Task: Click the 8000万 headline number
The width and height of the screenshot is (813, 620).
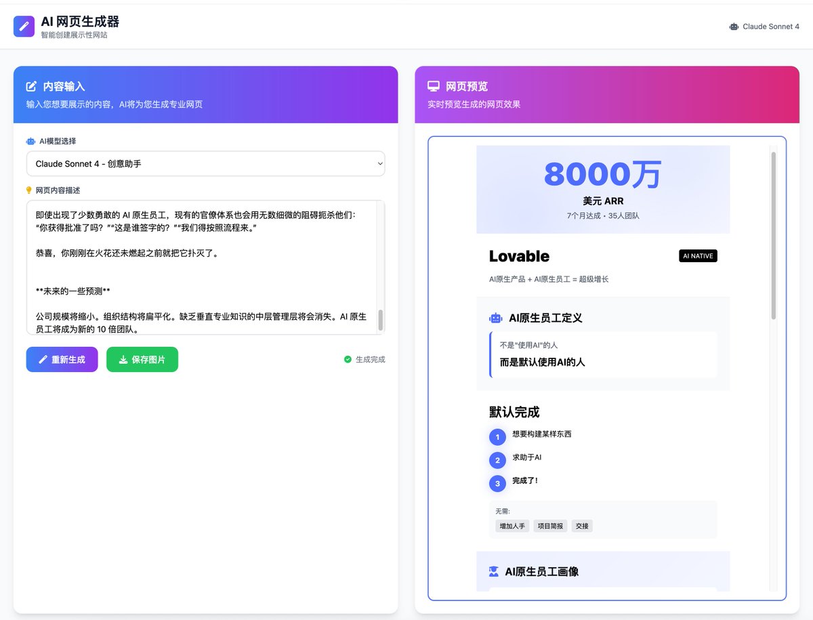Action: point(603,175)
